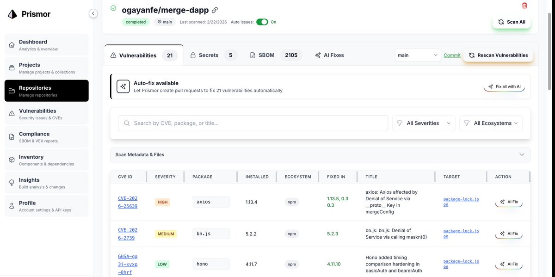Screen dimensions: 555x277
Task: Click the sparkle icon in the Auto-fix banner
Action: [123, 86]
